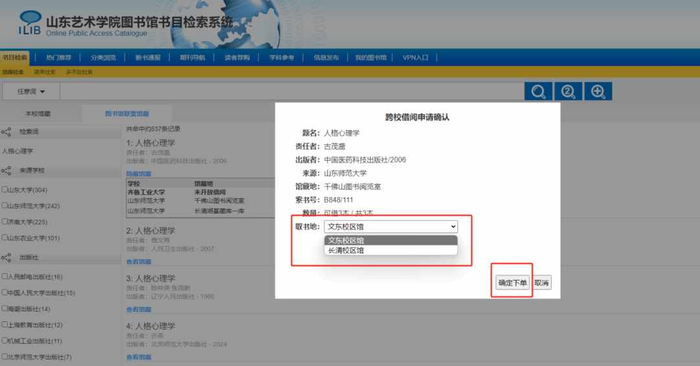Open the 我的图书馆 menu item
The image size is (700, 366).
coord(370,58)
